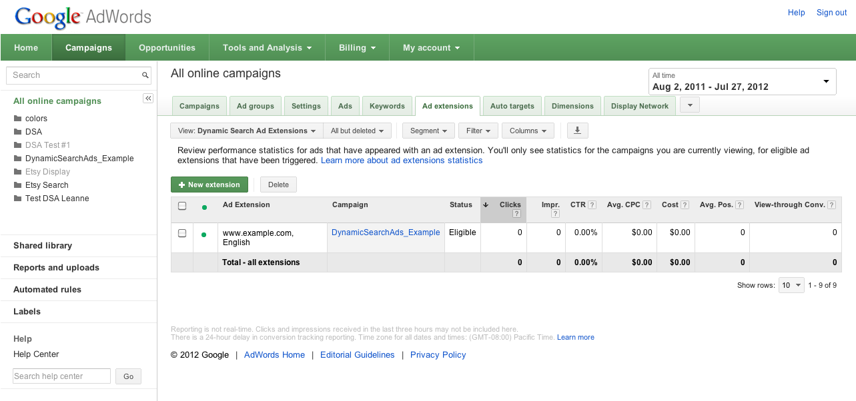Open the Columns dropdown
The height and width of the screenshot is (401, 856).
point(528,131)
